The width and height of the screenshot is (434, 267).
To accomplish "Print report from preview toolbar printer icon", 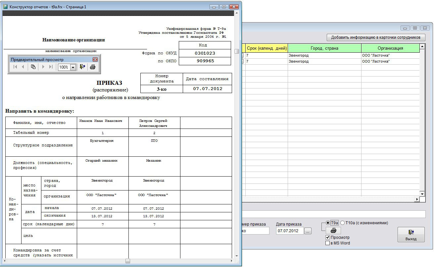I will (x=93, y=67).
